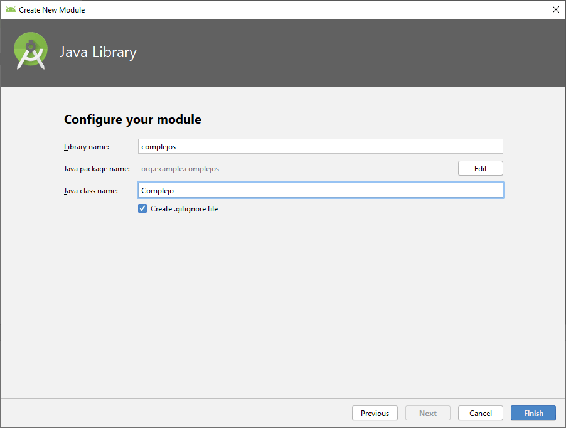Toggle the Create .gitignore file checkbox
This screenshot has height=428, width=566.
tap(142, 209)
